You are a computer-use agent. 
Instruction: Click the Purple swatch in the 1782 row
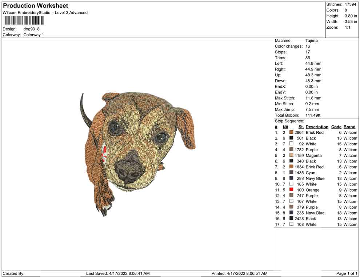click(291, 149)
